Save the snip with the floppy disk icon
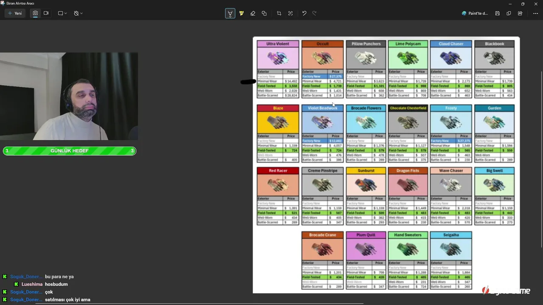 [497, 14]
